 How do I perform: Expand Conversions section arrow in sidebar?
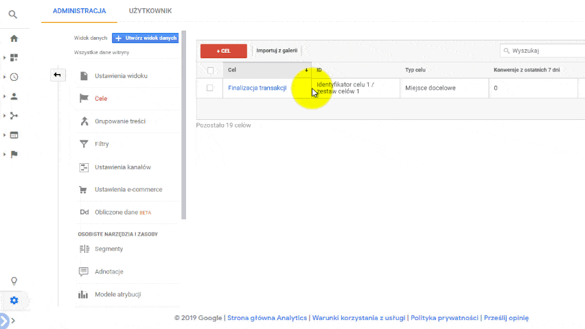click(x=5, y=154)
